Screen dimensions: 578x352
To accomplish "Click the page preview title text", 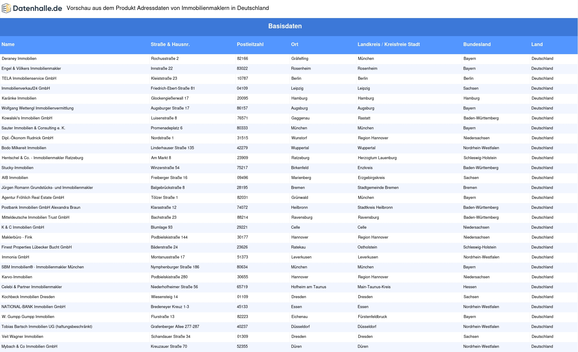I will 168,8.
